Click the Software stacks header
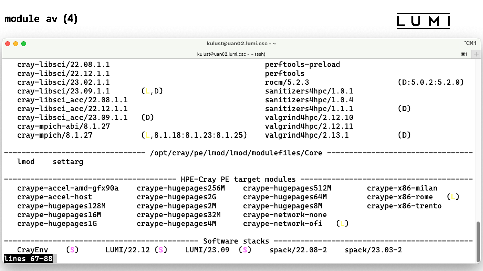This screenshot has width=483, height=271. 236,241
